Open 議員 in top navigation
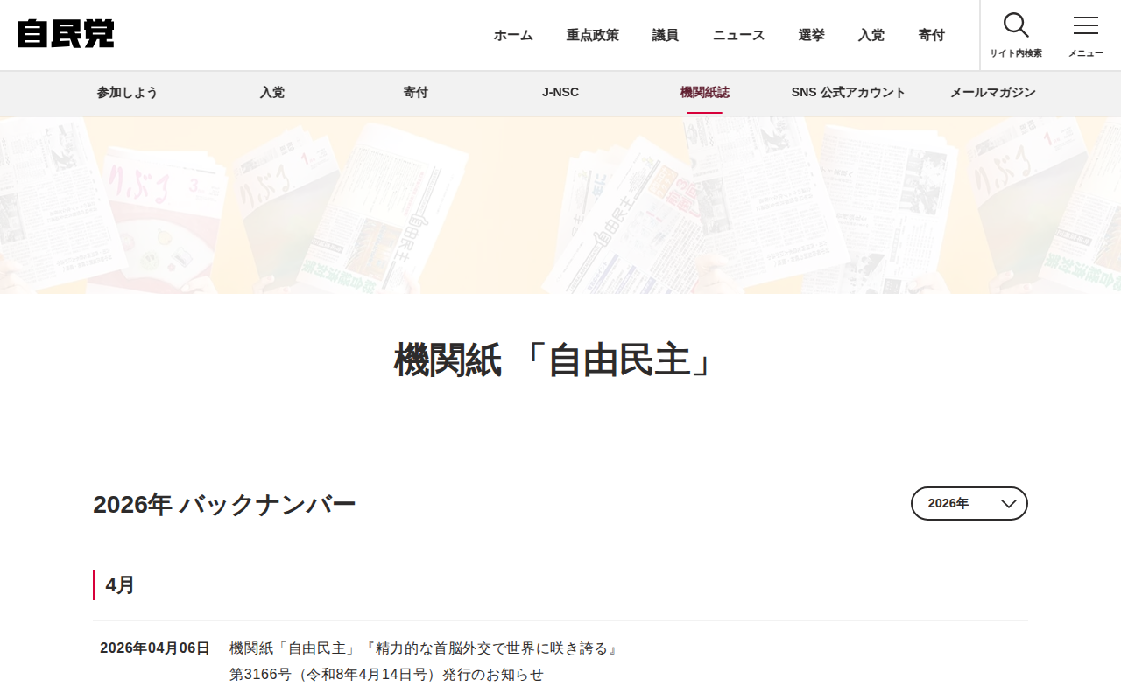This screenshot has width=1121, height=700. (x=666, y=35)
